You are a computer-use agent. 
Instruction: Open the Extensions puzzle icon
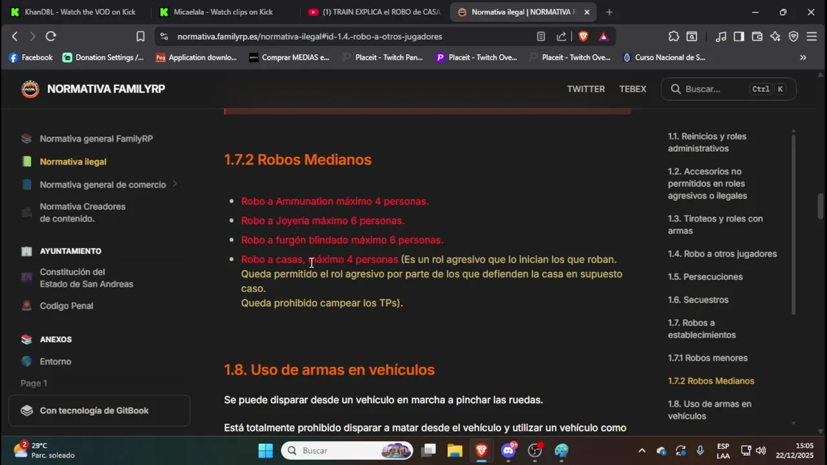674,37
